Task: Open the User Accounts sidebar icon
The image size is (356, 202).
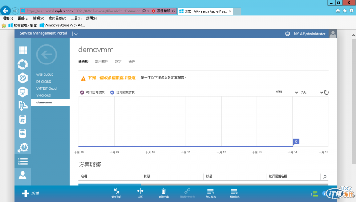Action: [23, 175]
